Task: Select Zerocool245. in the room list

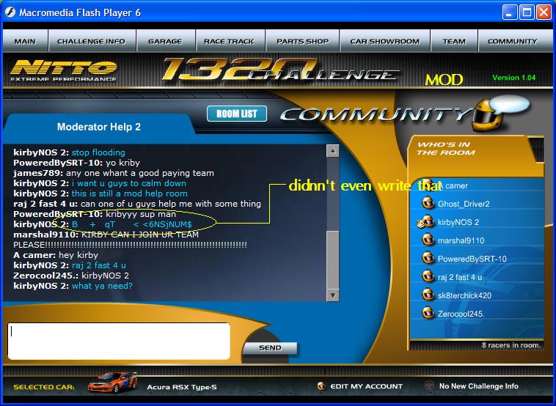Action: pos(461,314)
